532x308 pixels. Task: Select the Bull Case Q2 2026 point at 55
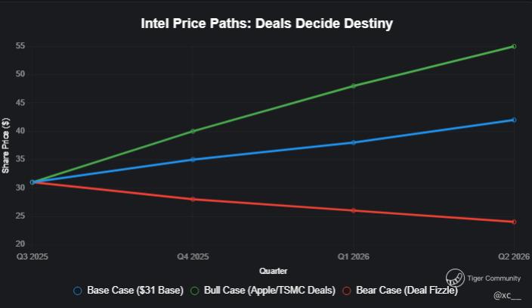point(514,46)
